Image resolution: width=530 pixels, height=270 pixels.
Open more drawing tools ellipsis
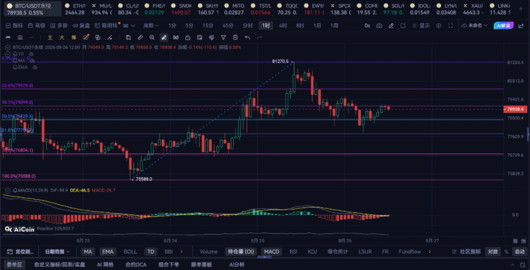pyautogui.click(x=32, y=38)
